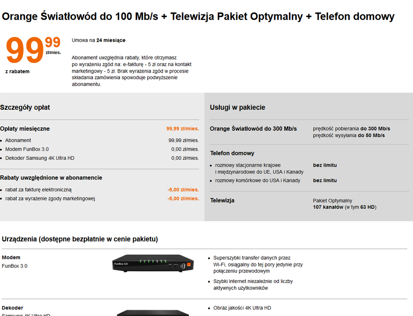
Task: Click the 'Modem' label in the devices list
Action: (x=11, y=257)
